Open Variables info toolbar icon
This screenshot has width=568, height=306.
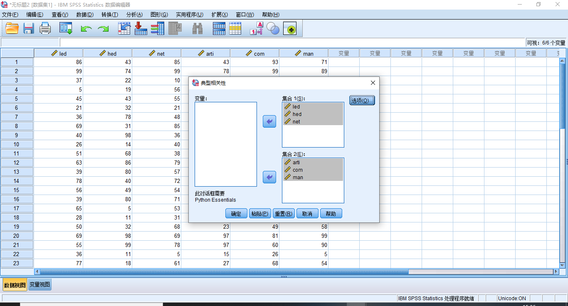coord(158,29)
